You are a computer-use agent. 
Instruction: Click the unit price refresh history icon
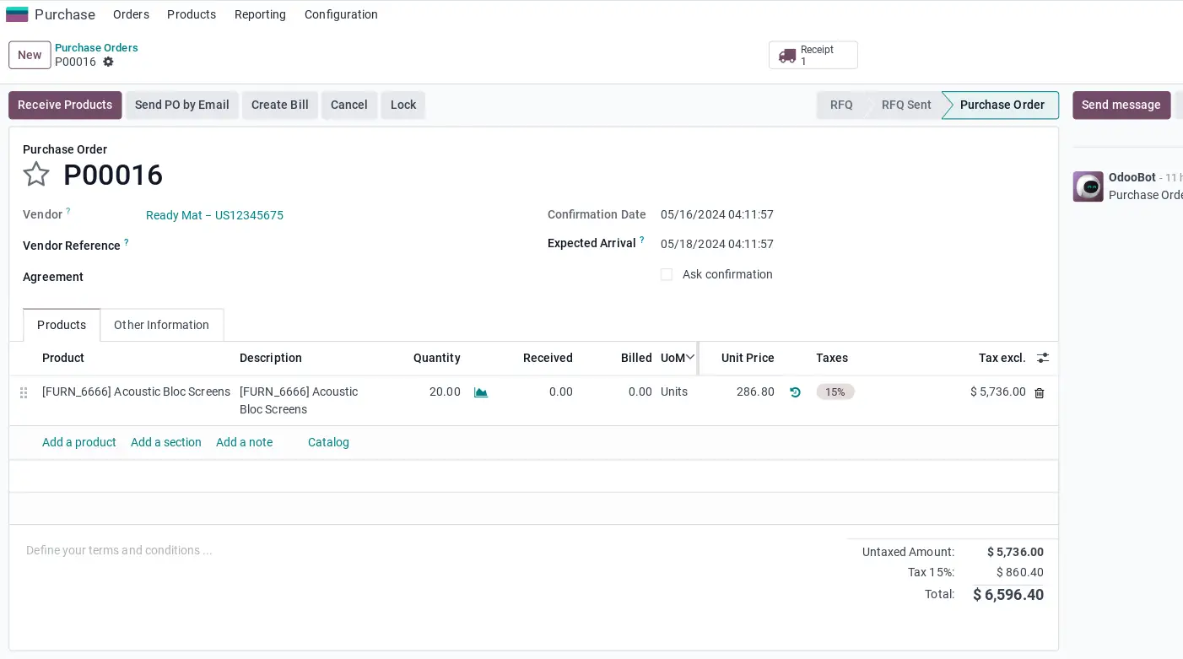[795, 392]
